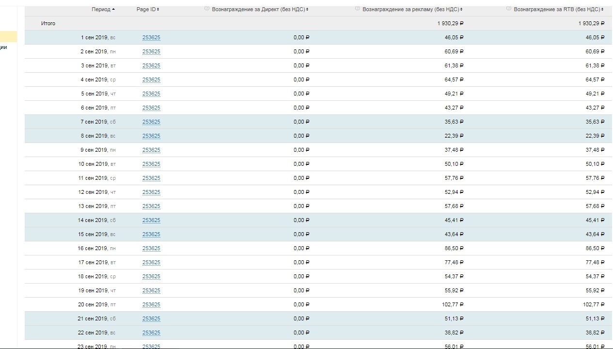The height and width of the screenshot is (349, 613).
Task: Click the 60,69 ₽ value in the рекламу column
Action: click(454, 51)
